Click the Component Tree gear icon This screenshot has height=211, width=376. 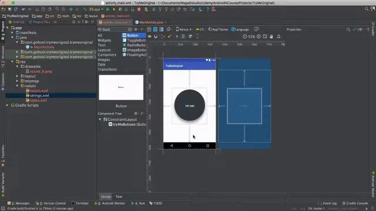136,113
